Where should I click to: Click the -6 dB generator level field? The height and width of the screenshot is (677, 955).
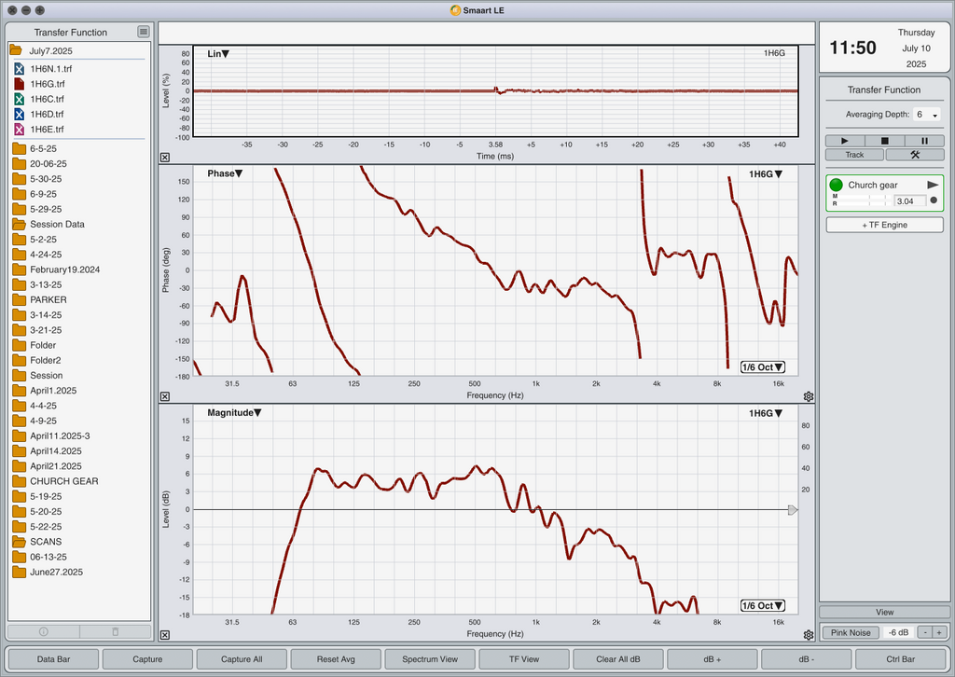[x=898, y=632]
